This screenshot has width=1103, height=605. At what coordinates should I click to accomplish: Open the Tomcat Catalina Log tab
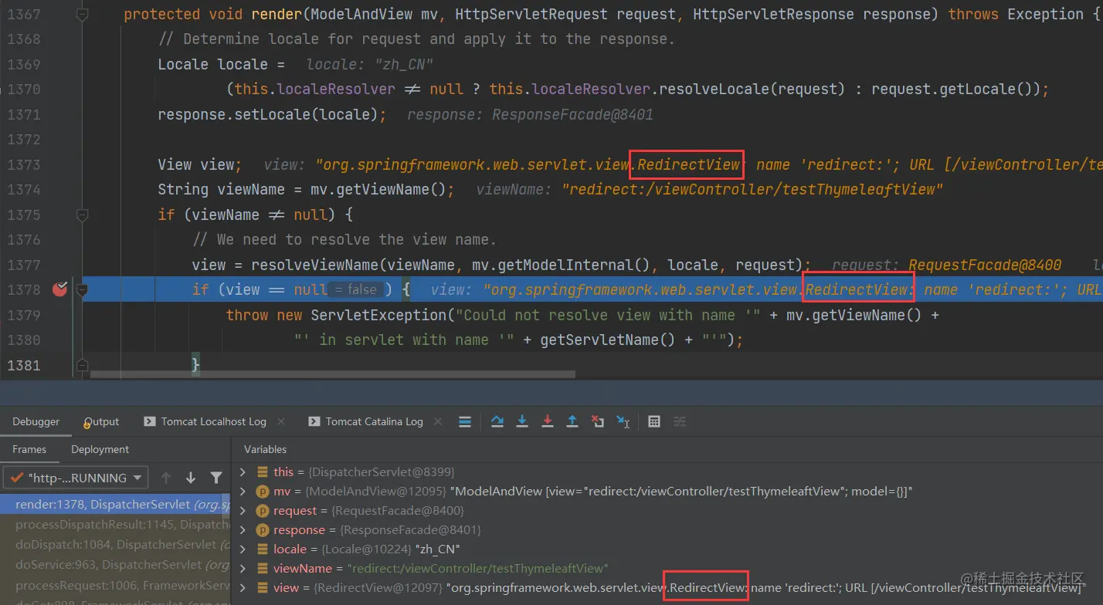[x=374, y=421]
